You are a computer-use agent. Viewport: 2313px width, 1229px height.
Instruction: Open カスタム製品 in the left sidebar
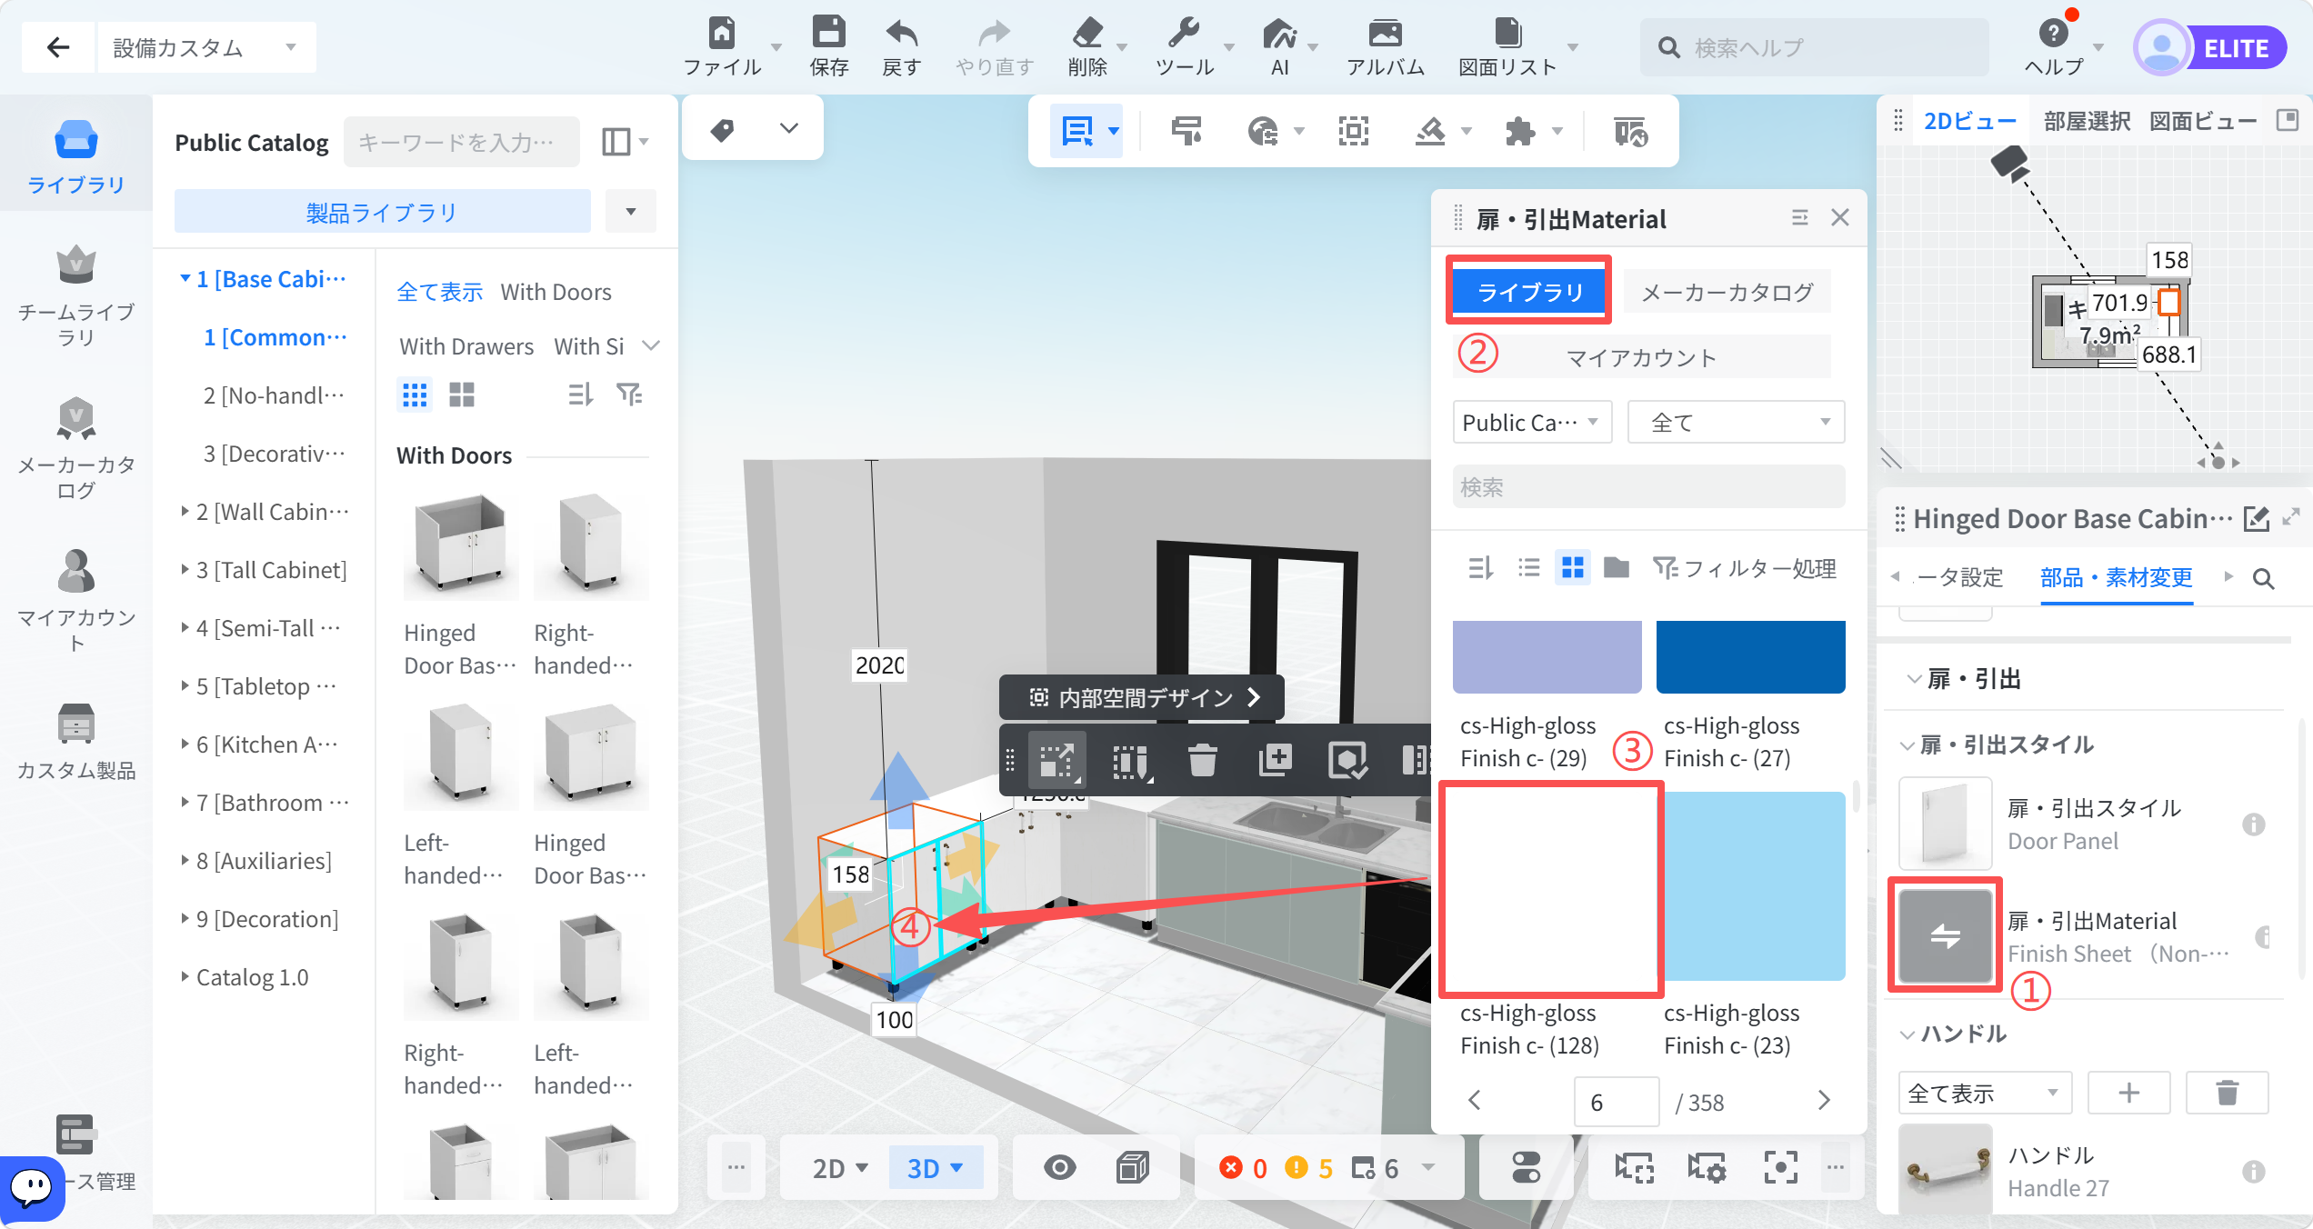click(x=76, y=742)
